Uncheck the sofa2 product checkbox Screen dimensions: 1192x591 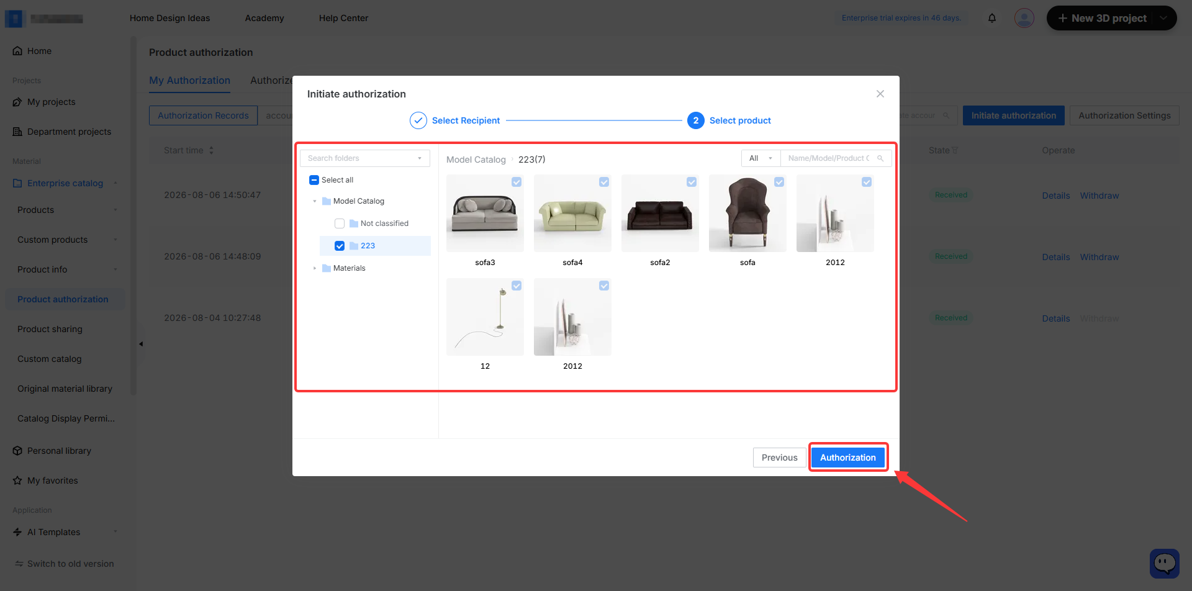tap(692, 182)
